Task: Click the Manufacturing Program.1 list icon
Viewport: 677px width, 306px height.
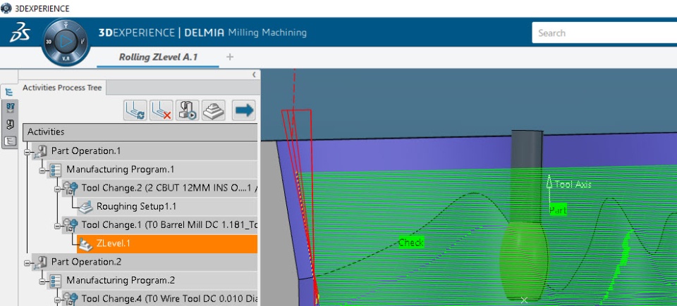Action: coord(56,170)
